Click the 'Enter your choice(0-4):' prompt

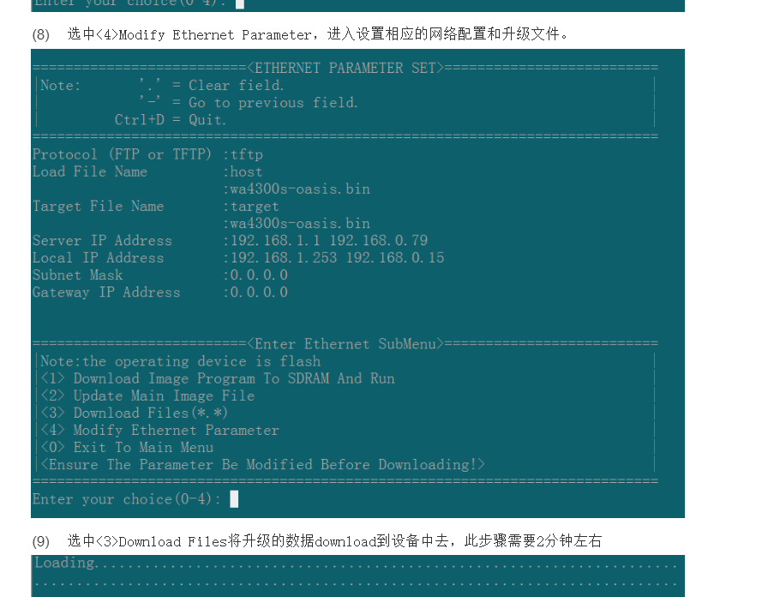pyautogui.click(x=126, y=499)
